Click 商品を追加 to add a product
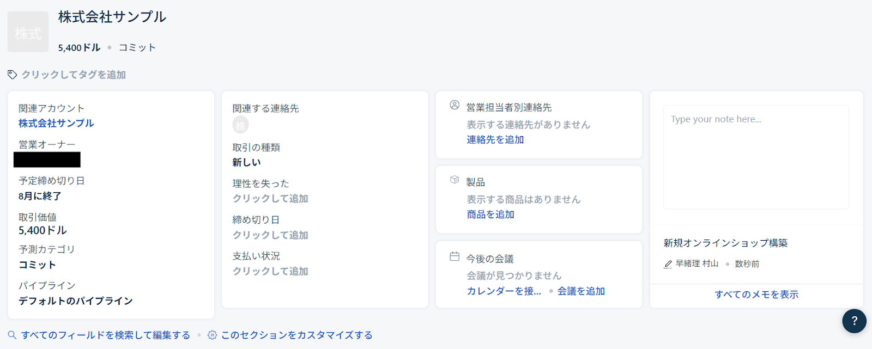Viewport: 872px width, 349px height. click(x=491, y=215)
